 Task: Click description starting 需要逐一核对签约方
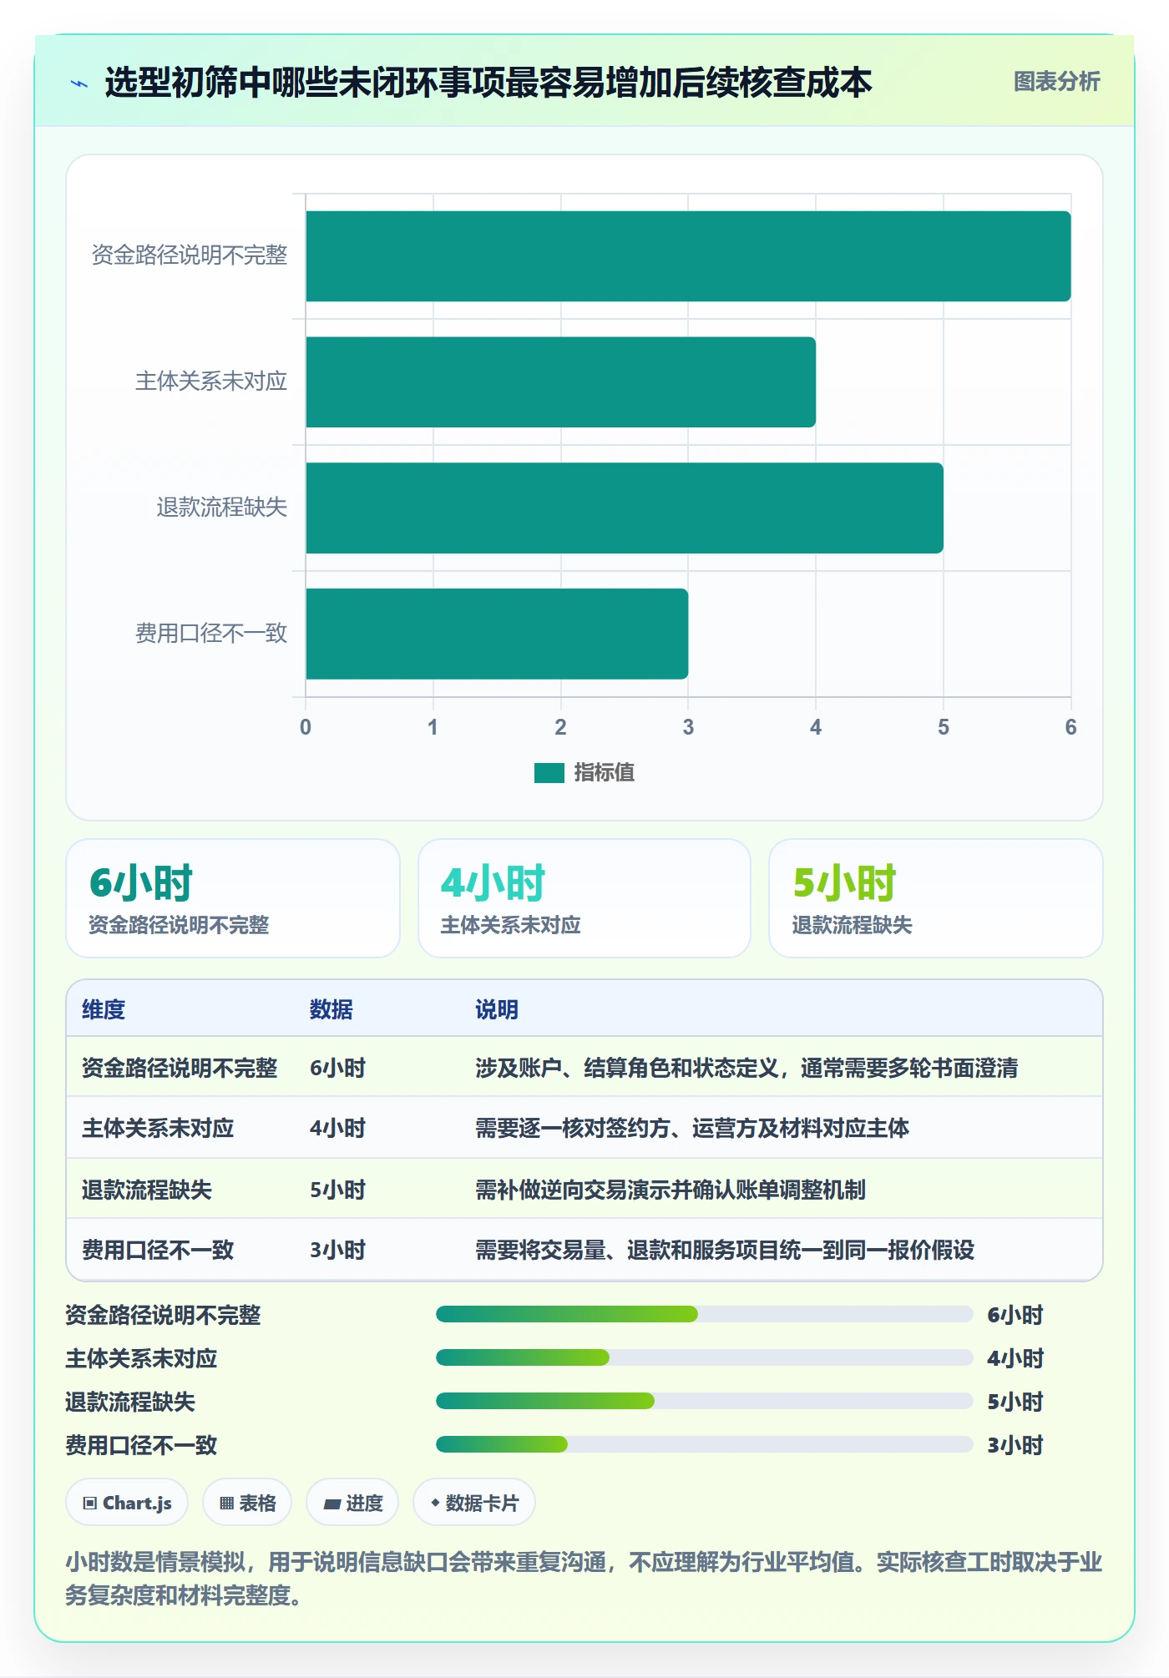click(692, 1128)
